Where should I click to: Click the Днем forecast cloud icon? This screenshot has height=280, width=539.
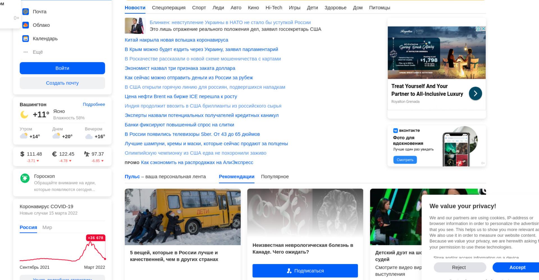click(x=56, y=136)
